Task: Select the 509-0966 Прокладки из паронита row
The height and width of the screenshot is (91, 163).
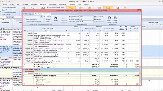Action: tap(81, 46)
